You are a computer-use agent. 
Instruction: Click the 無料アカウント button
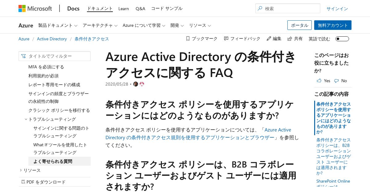tap(333, 25)
